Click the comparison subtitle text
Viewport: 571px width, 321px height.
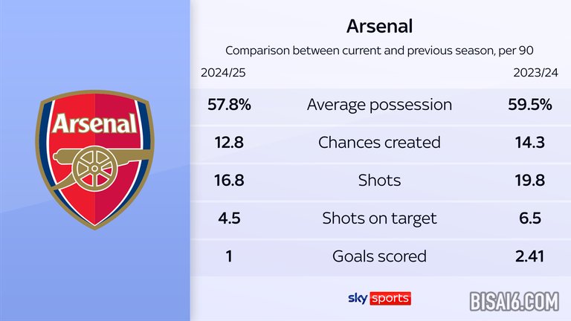379,51
